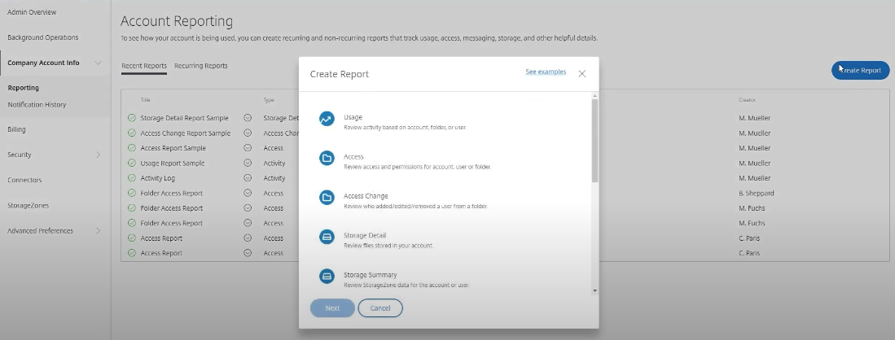The width and height of the screenshot is (895, 340).
Task: Switch to the Recurring Reports tab
Action: (x=200, y=66)
